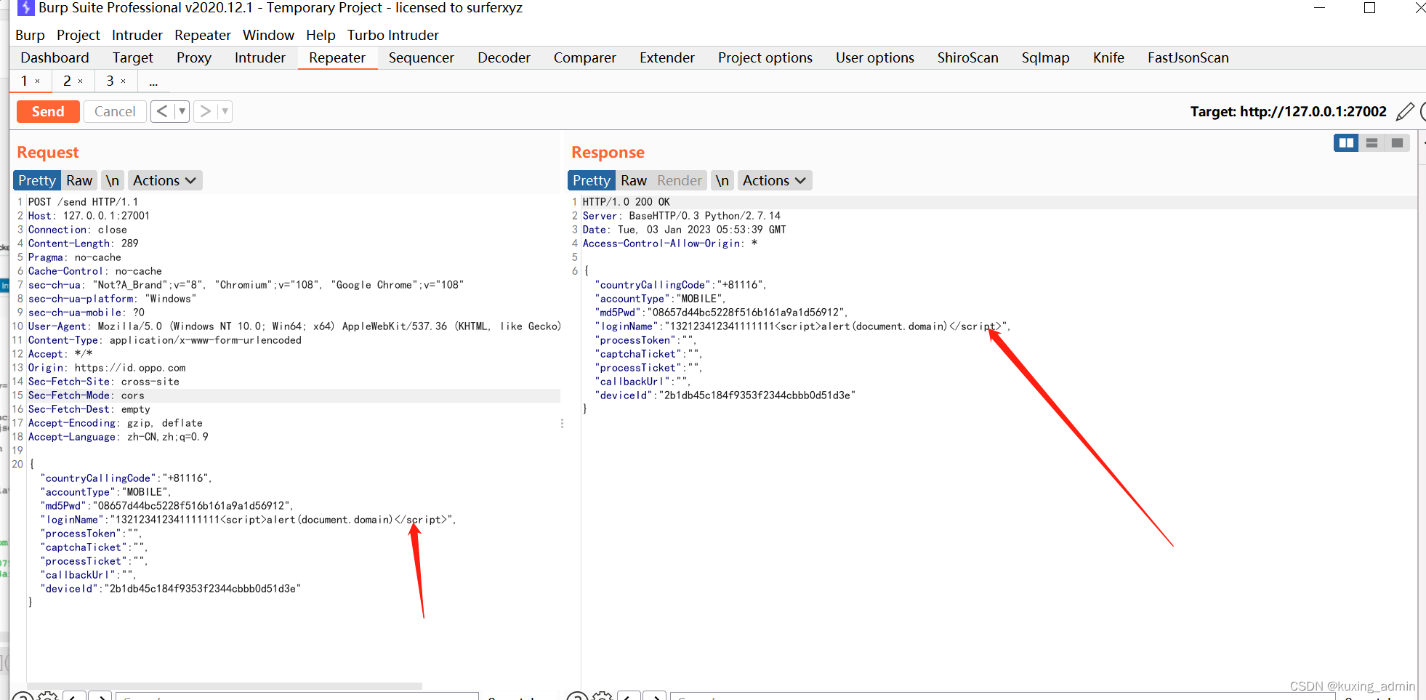Select Pretty view in Response panel
The image size is (1426, 700).
pos(592,180)
